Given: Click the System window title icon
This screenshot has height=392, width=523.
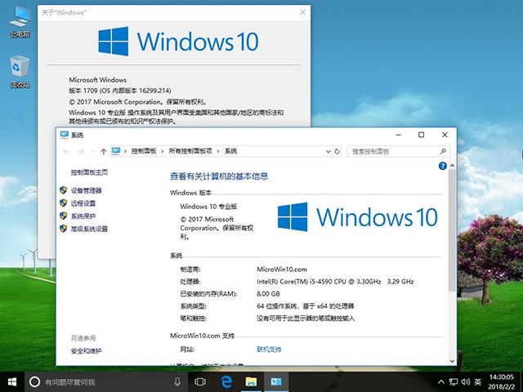Looking at the screenshot, I should click(x=64, y=135).
